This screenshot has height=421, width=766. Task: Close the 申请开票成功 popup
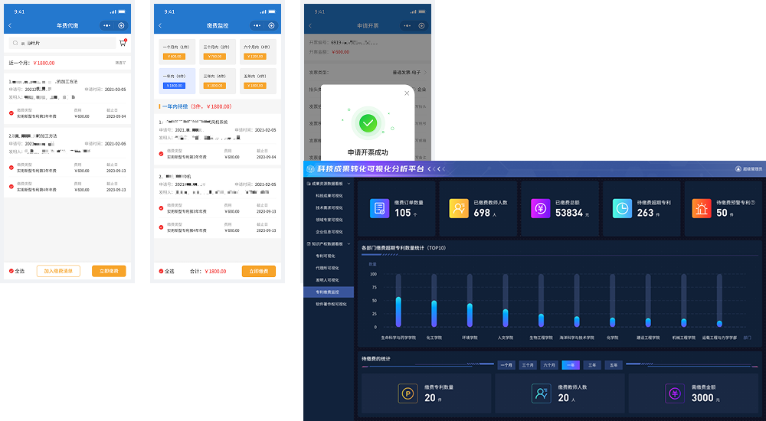click(x=407, y=93)
